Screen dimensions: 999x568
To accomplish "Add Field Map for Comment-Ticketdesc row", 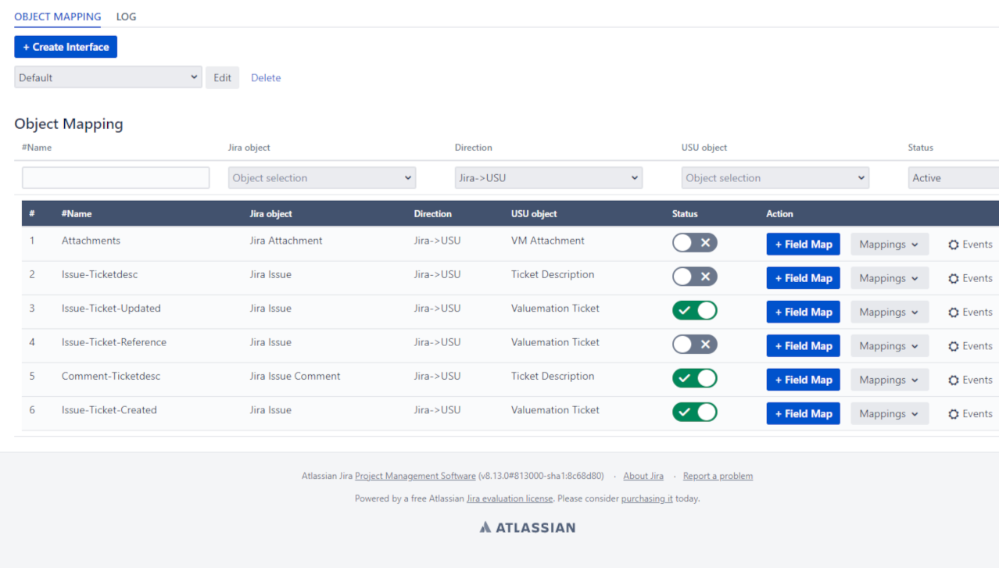I will 804,380.
